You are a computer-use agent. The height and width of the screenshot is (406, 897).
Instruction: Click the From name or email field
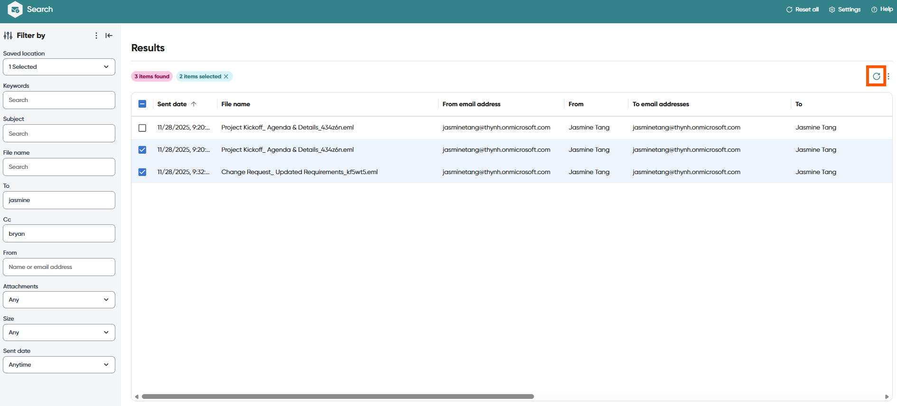(x=59, y=267)
